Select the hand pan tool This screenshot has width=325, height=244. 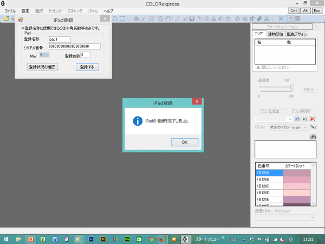click(x=168, y=18)
